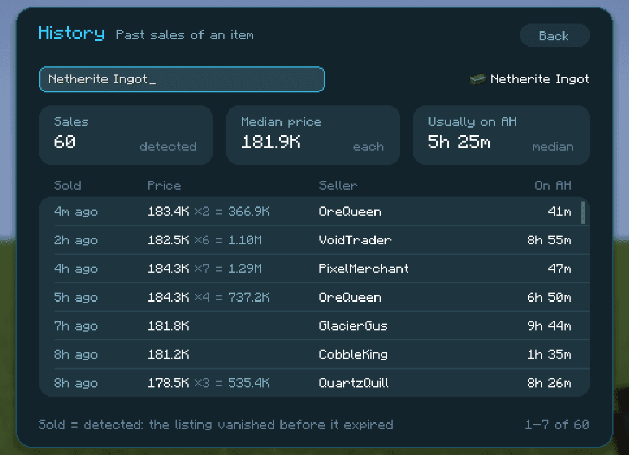Click the '181.2K' price cell
Viewport: 629px width, 455px height.
pos(168,355)
